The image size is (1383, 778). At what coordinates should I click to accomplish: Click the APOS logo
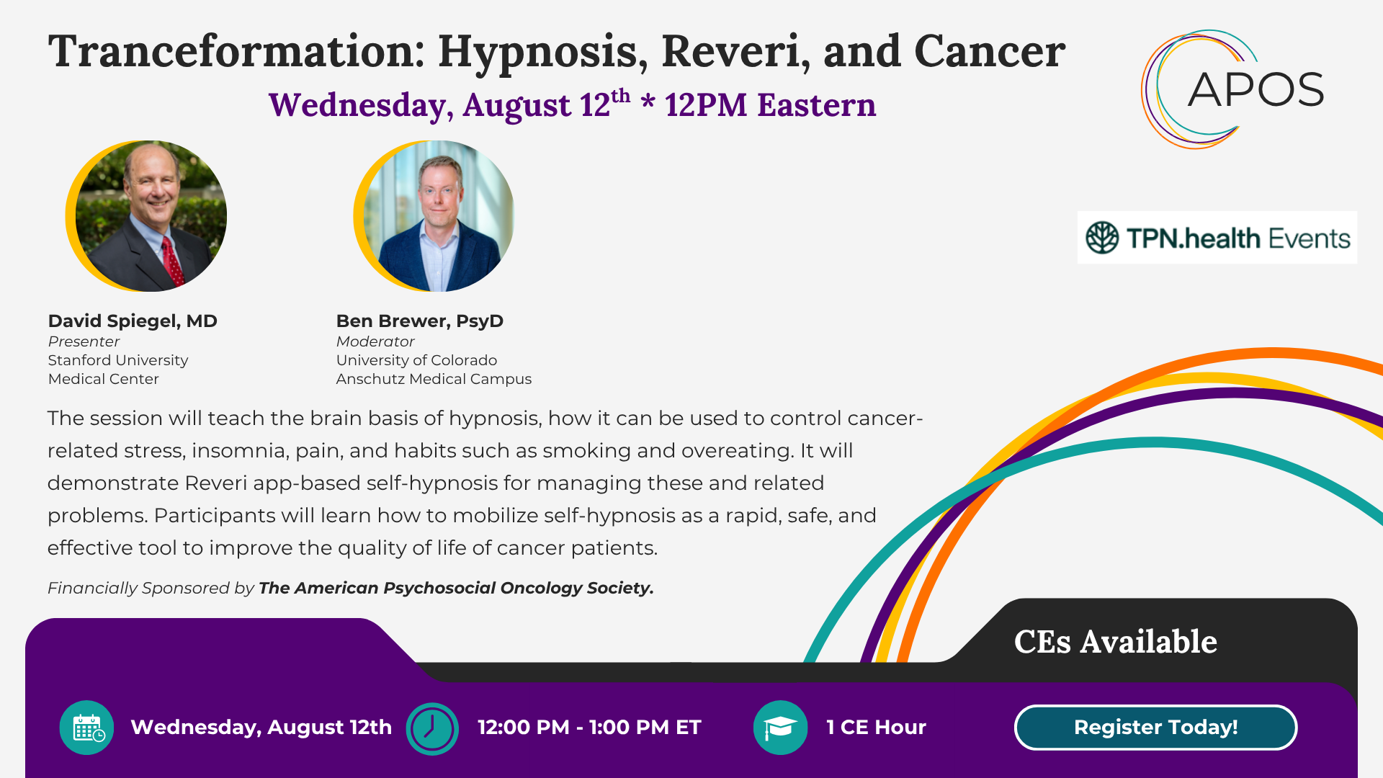1233,89
